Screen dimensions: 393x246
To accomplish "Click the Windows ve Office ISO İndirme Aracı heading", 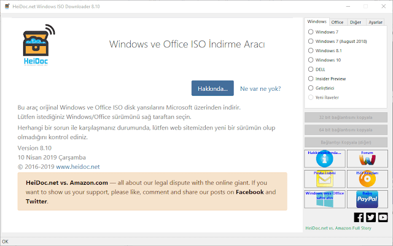I will [x=187, y=44].
